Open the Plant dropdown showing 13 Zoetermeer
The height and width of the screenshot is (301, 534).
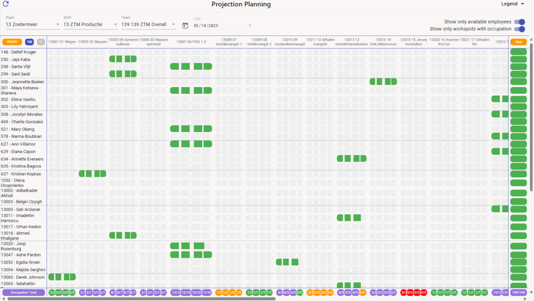[32, 25]
